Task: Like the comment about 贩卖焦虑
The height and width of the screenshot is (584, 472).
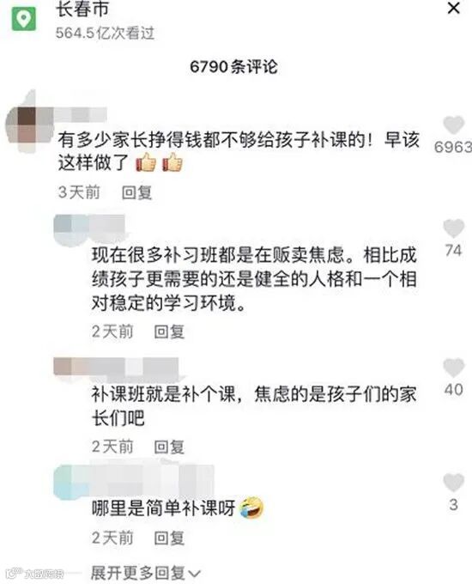Action: (x=453, y=228)
